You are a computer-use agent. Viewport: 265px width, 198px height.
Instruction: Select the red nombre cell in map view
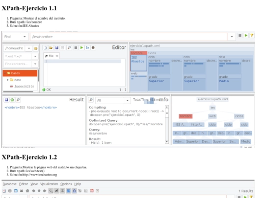click(138, 53)
